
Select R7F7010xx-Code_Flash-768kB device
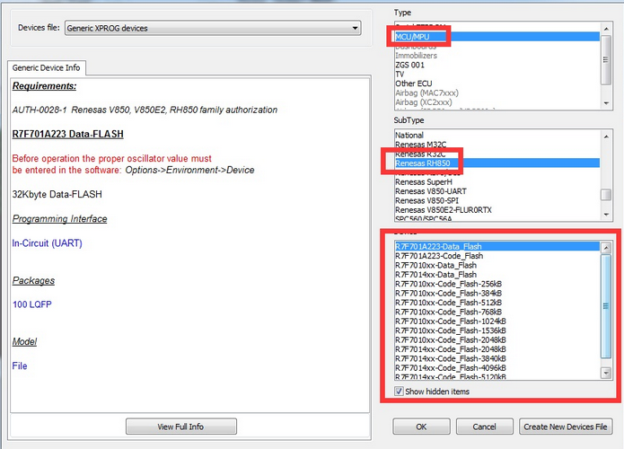[x=497, y=312]
